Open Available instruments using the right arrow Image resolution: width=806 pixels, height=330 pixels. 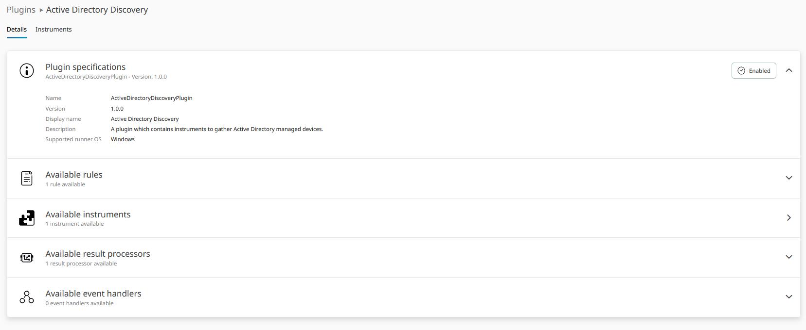point(788,218)
